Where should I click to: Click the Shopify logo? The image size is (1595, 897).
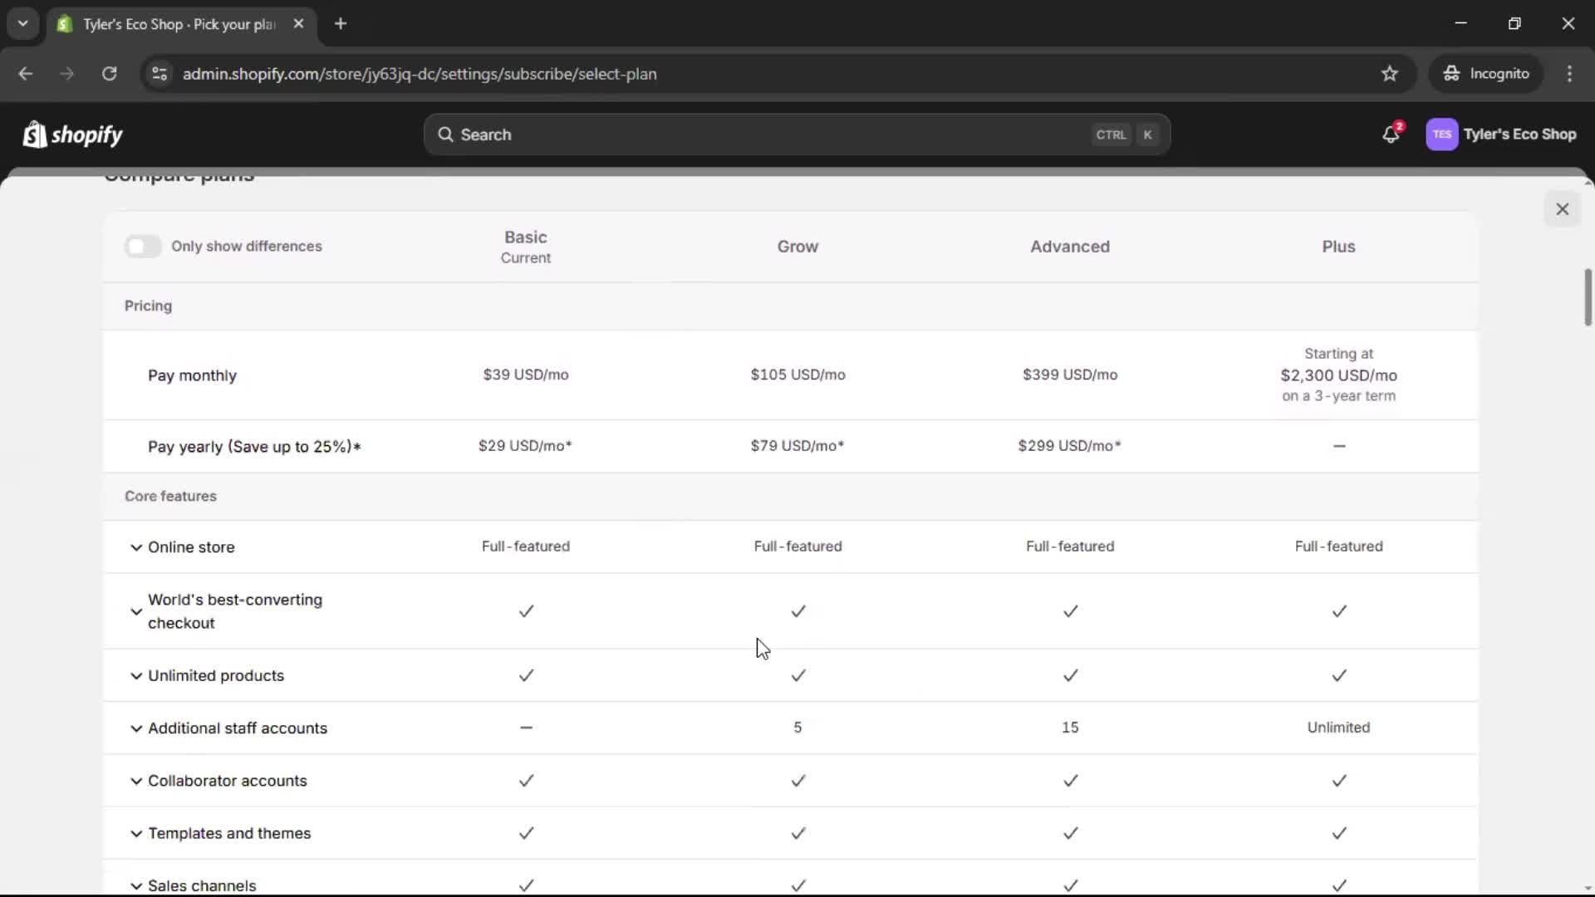click(x=72, y=134)
